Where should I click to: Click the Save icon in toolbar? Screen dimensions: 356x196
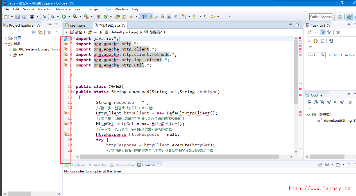click(17, 17)
